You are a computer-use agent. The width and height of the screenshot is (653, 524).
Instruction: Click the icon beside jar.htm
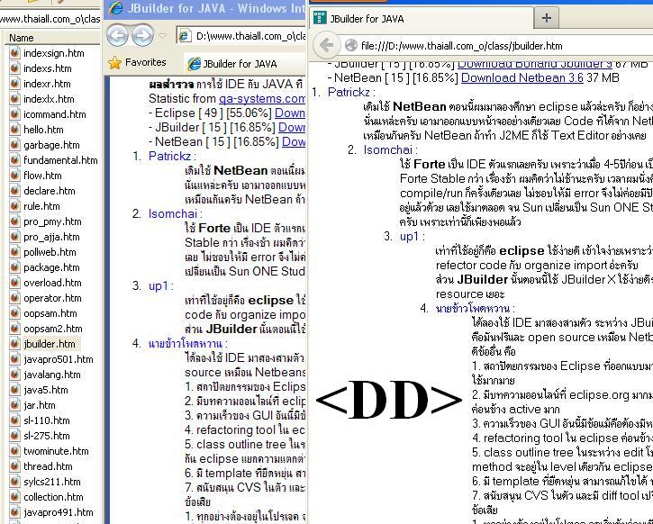(x=14, y=405)
